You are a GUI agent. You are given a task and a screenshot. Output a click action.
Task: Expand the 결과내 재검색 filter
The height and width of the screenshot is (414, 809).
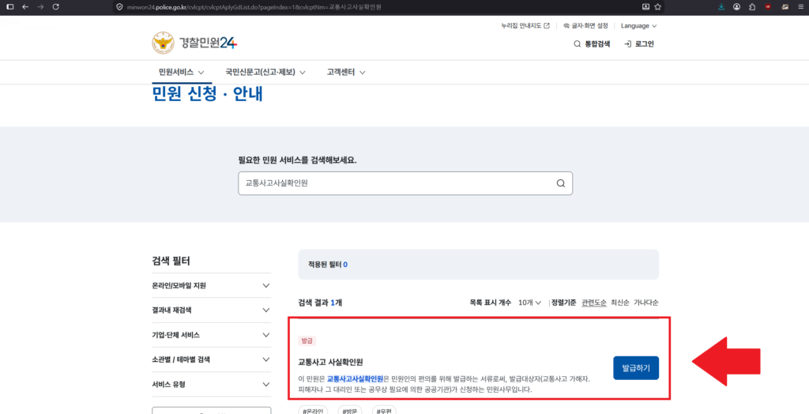pos(211,310)
